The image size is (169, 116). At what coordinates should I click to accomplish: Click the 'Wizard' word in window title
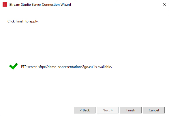tap(66, 5)
